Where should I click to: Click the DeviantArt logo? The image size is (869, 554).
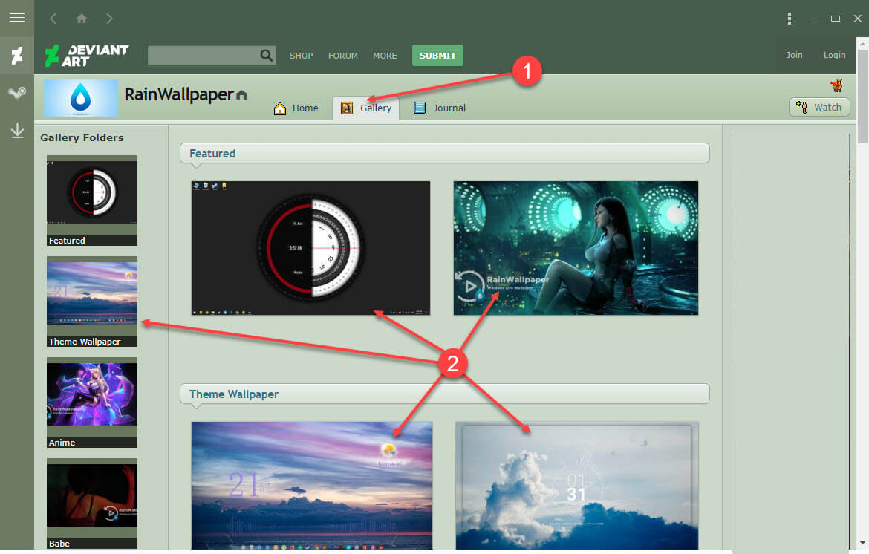click(x=87, y=56)
